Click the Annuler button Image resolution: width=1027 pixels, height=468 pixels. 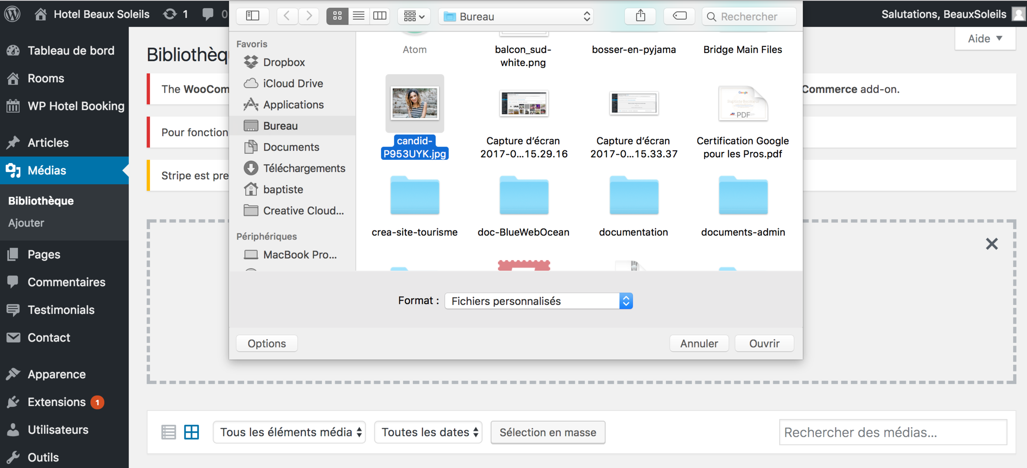(699, 343)
